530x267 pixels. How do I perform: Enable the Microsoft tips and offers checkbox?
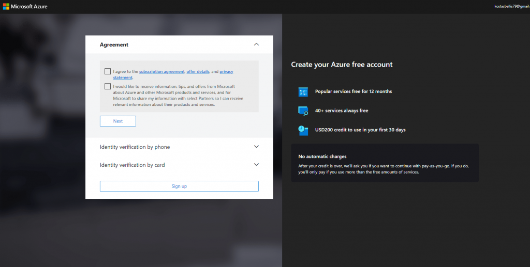[x=108, y=86]
